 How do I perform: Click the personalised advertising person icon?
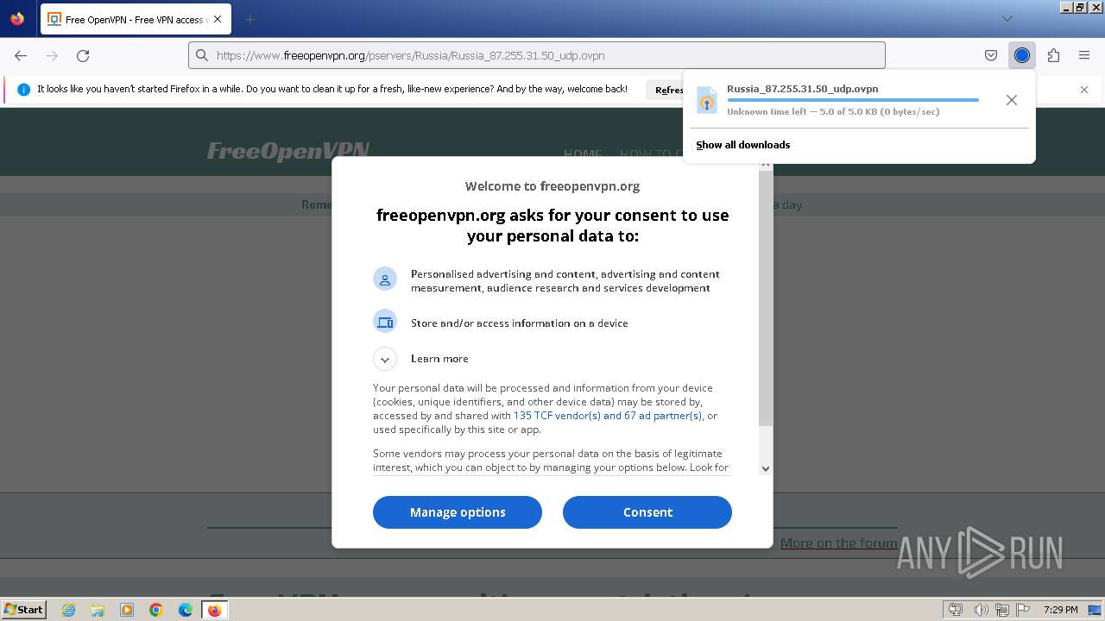coord(385,279)
